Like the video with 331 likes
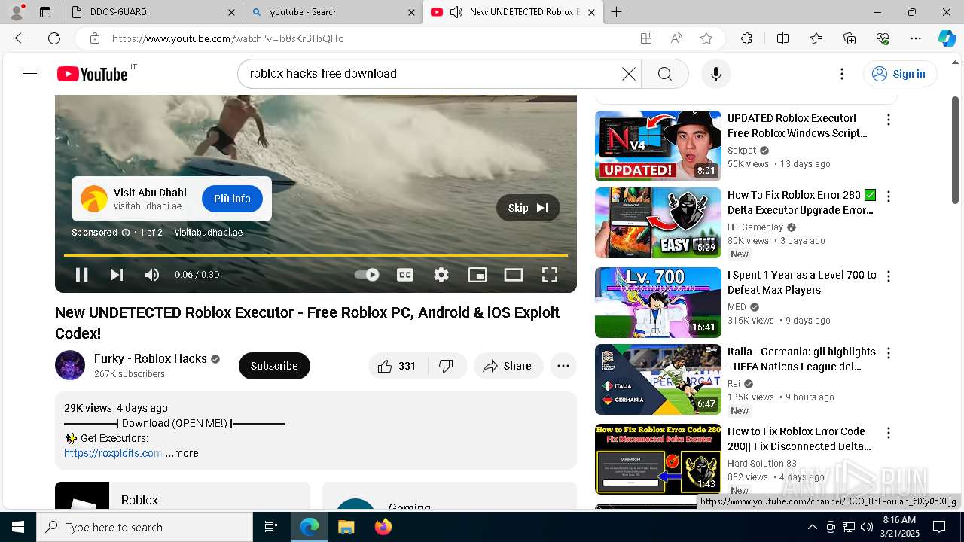This screenshot has width=964, height=542. (398, 366)
